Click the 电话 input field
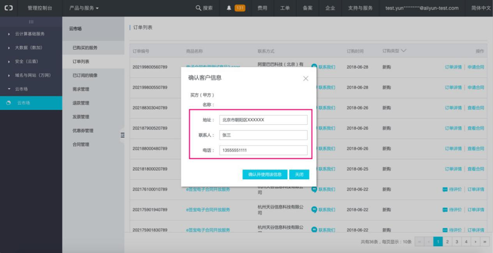493x253 pixels. coord(264,150)
